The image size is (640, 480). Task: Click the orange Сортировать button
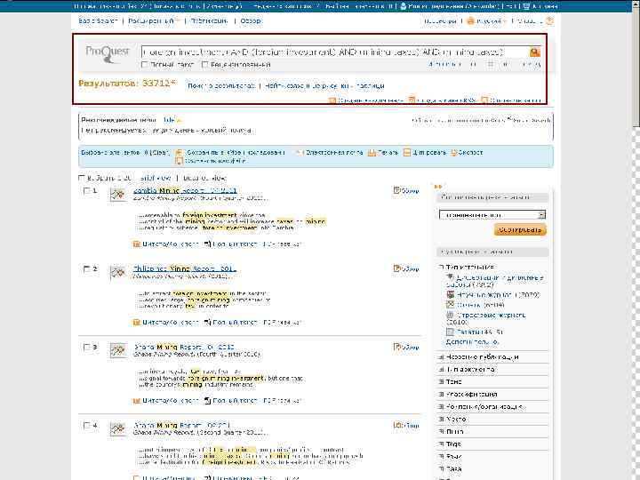pos(520,229)
